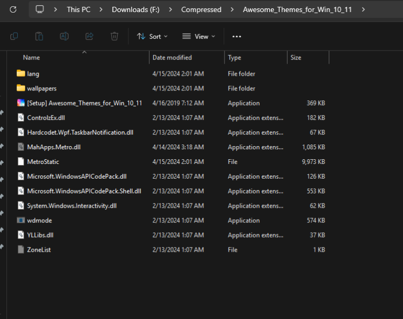
Task: Expand chevron after Downloads (F:) breadcrumb
Action: (170, 9)
